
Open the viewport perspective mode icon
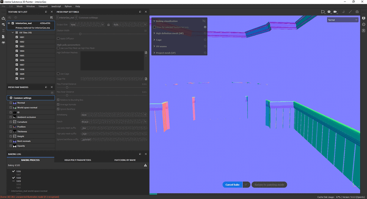coord(323,12)
